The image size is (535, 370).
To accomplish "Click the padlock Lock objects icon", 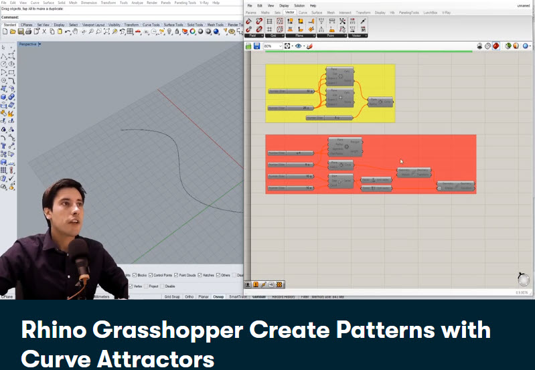I will pyautogui.click(x=177, y=31).
